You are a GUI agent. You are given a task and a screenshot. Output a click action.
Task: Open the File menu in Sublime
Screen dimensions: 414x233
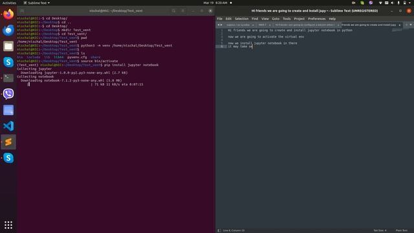pos(220,19)
